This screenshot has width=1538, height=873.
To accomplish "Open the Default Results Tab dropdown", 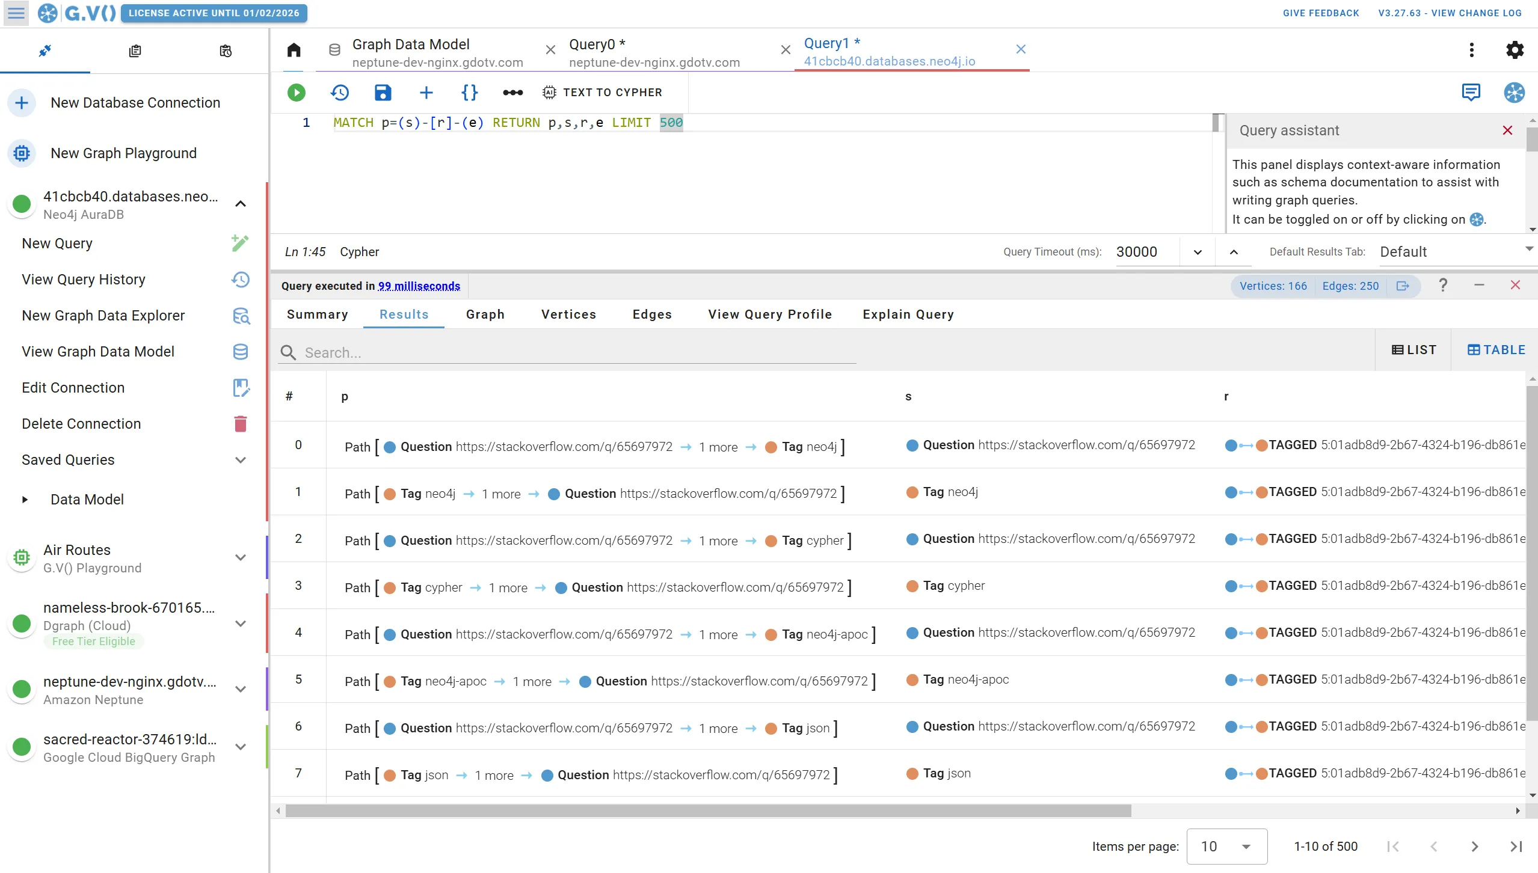I will pyautogui.click(x=1457, y=252).
